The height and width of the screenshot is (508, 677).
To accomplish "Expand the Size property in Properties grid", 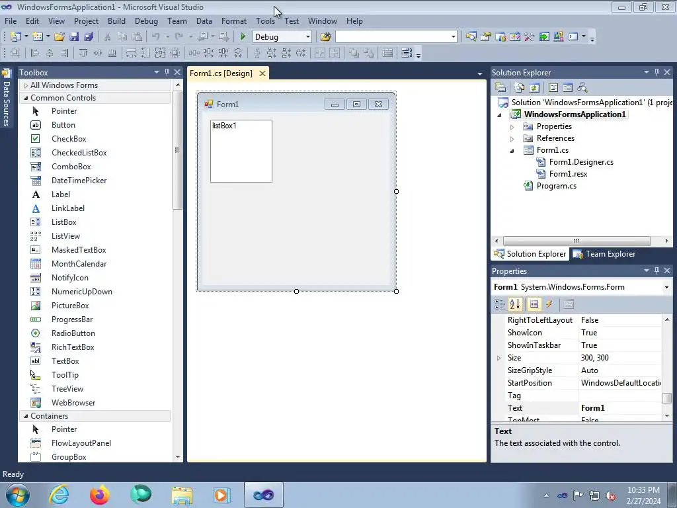I will 498,358.
